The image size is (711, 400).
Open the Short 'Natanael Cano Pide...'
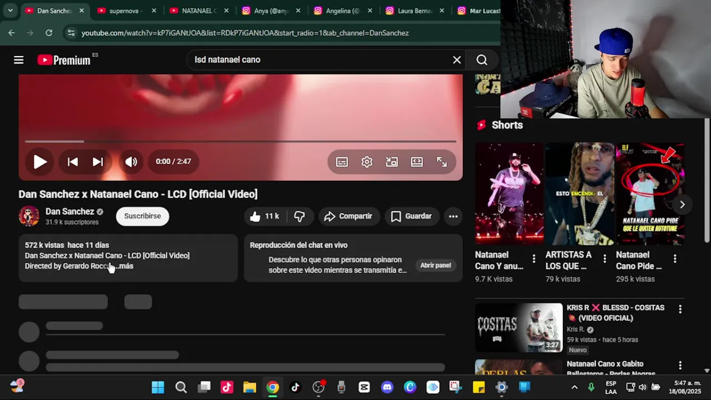click(650, 194)
